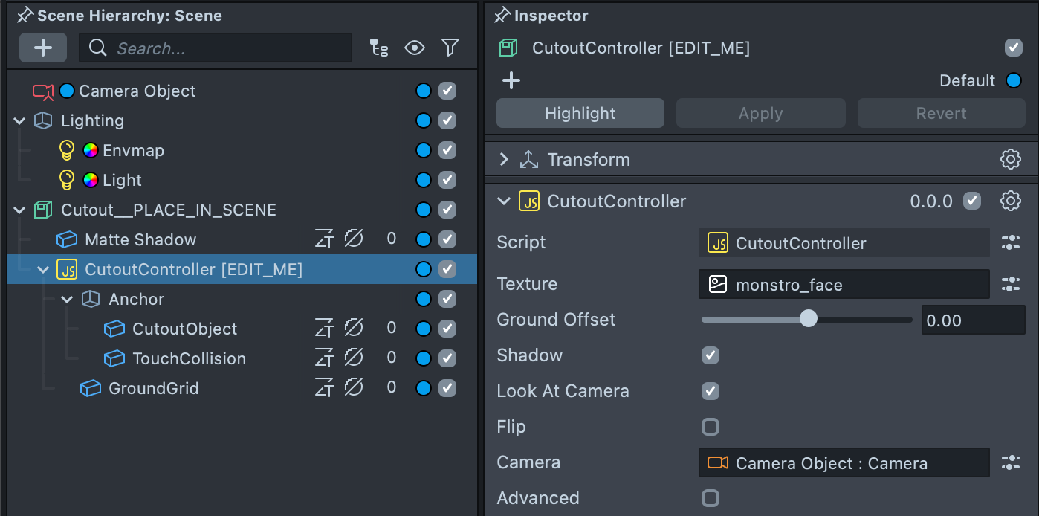Screen dimensions: 1039x516
Task: Collapse the Anchor tree node
Action: (x=67, y=299)
